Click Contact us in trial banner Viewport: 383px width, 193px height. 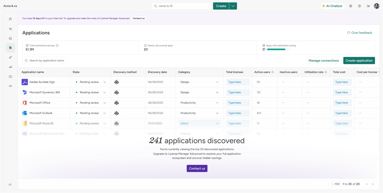(x=138, y=18)
